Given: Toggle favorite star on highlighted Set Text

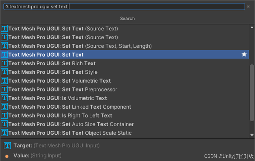Looking at the screenshot, I should click(244, 54).
